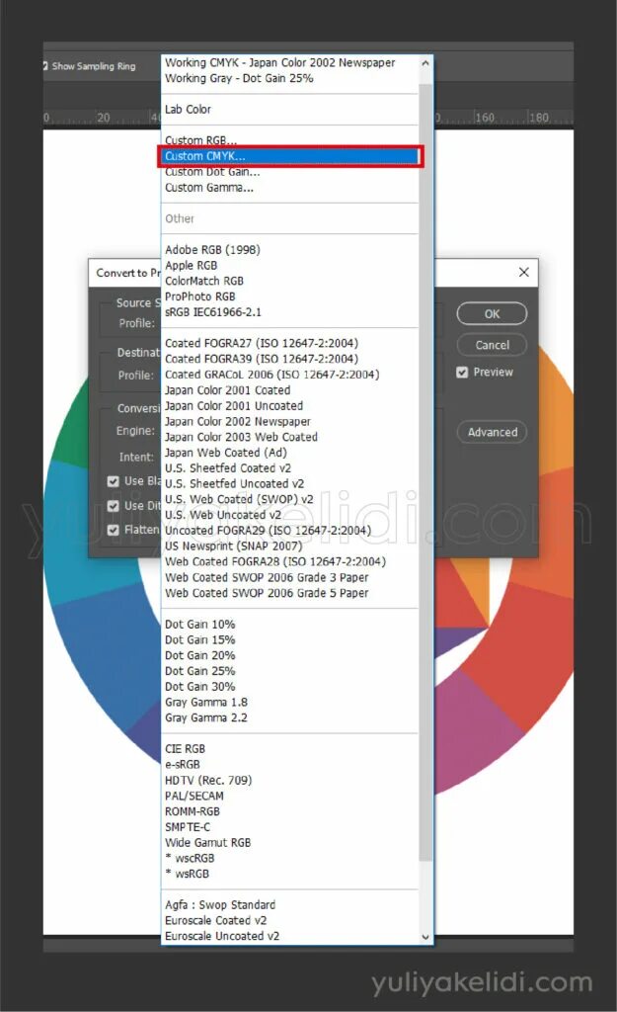Click OK in Convert to Profile dialog
The image size is (617, 1012).
click(492, 313)
